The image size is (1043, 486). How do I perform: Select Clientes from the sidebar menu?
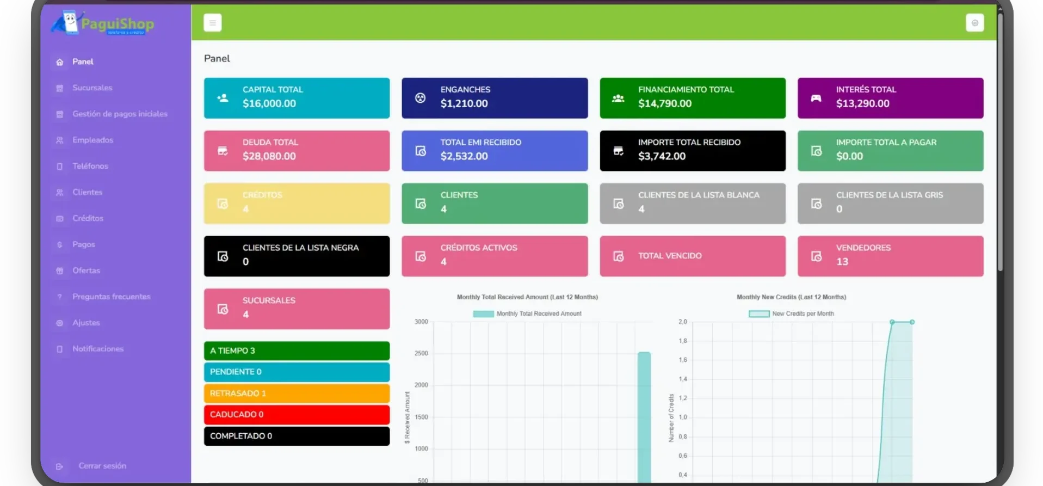[x=87, y=192]
